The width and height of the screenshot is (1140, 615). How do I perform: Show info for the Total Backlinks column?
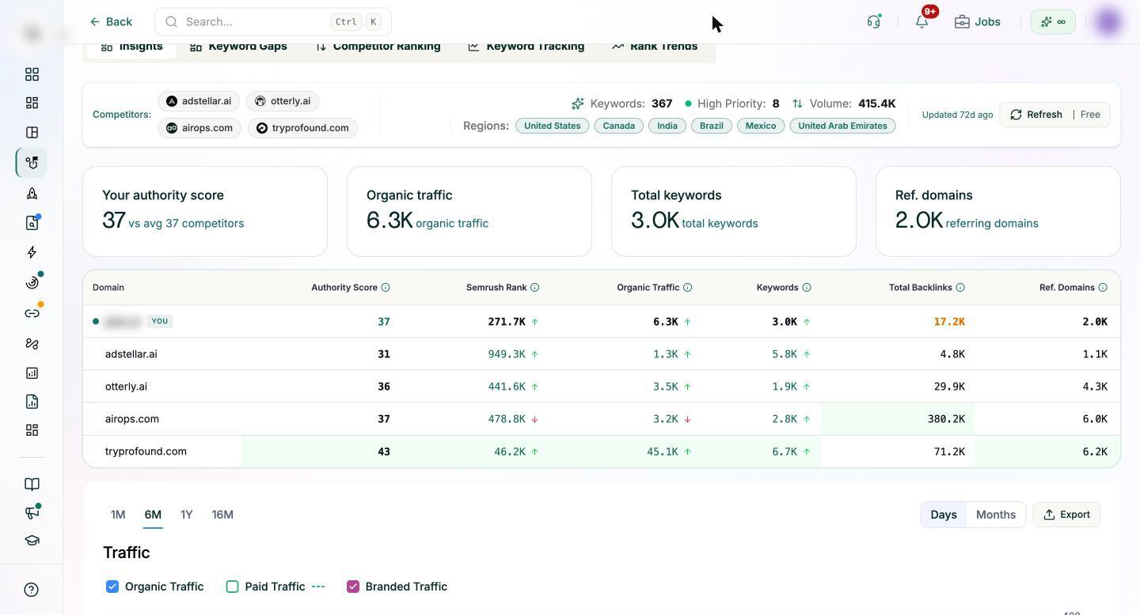960,288
